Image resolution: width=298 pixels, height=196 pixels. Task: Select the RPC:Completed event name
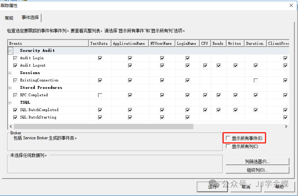click(x=34, y=95)
